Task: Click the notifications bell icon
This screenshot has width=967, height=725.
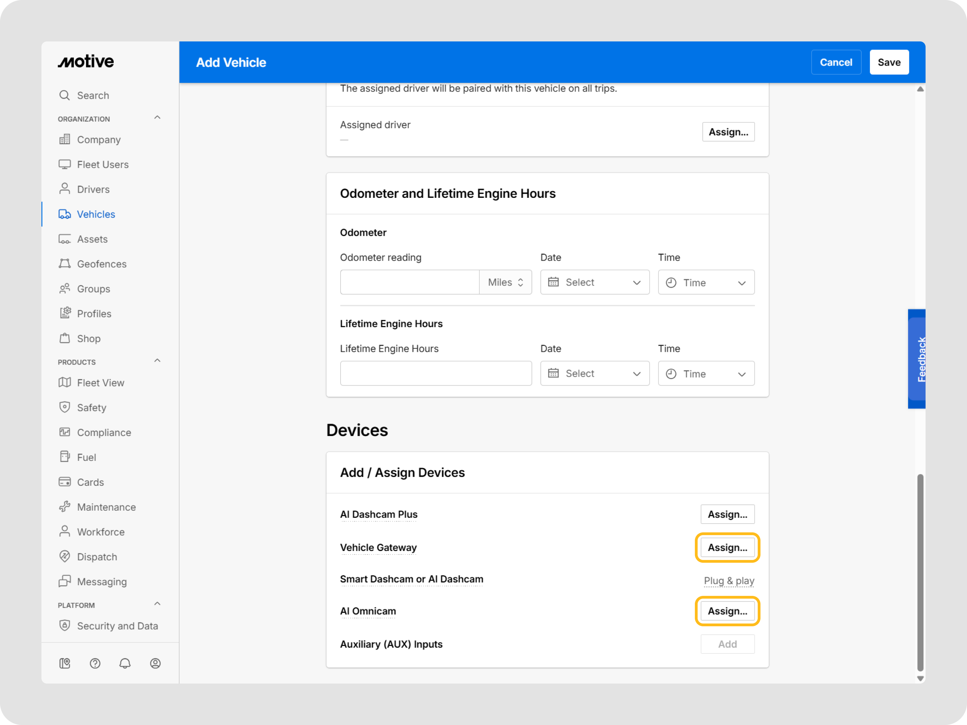Action: click(x=125, y=664)
